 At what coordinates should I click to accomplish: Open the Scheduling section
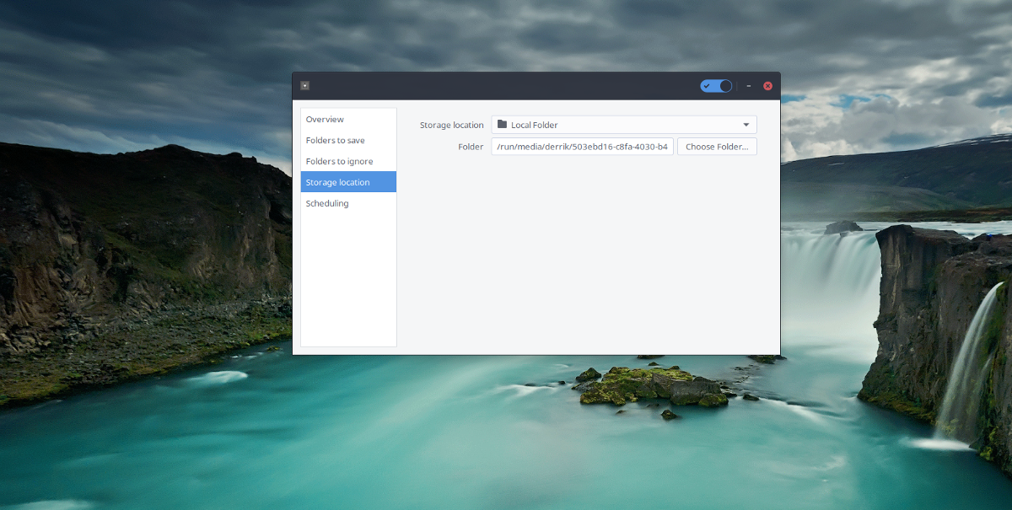348,203
